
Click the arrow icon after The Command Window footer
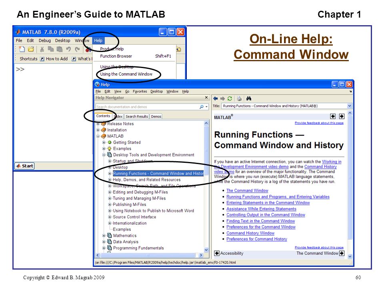(342, 253)
